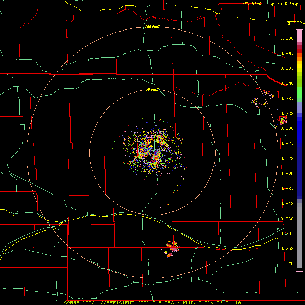Click the "50 NMI" range ring label
The image size is (305, 305).
[x=152, y=89]
